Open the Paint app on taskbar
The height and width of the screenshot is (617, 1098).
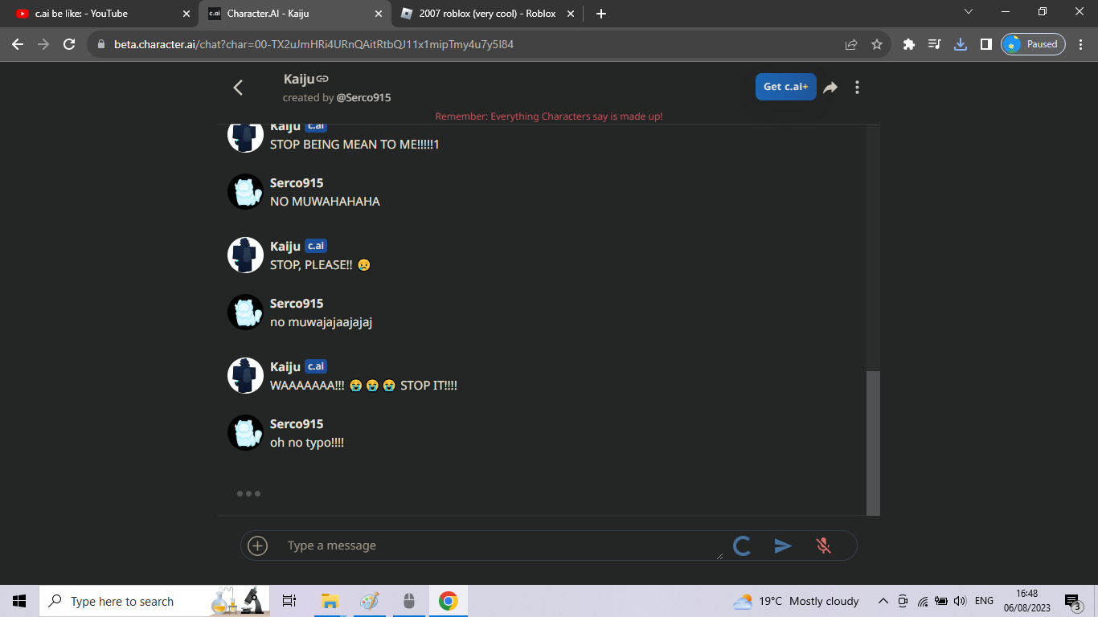pyautogui.click(x=369, y=601)
